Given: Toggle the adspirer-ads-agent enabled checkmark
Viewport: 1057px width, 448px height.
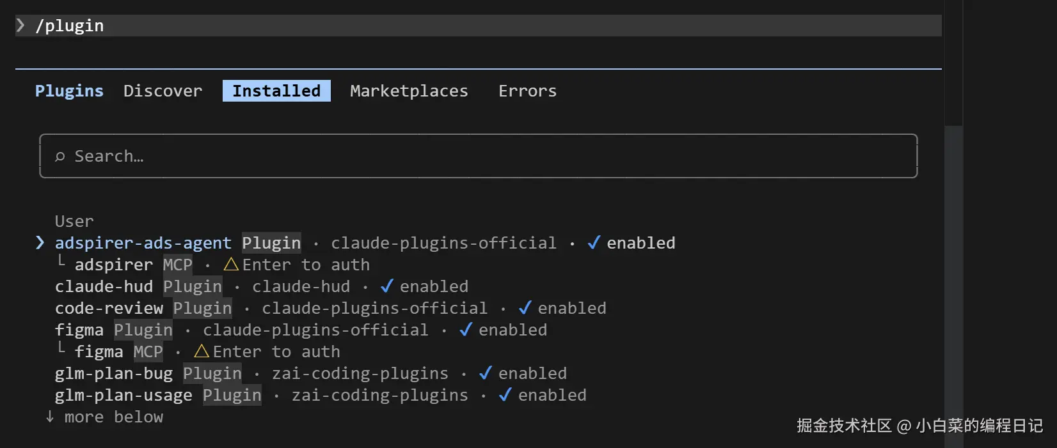Looking at the screenshot, I should click(x=594, y=243).
